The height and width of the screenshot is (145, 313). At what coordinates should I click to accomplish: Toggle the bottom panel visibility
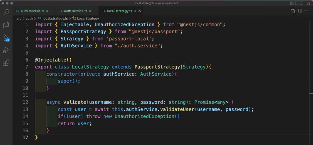pyautogui.click(x=297, y=3)
